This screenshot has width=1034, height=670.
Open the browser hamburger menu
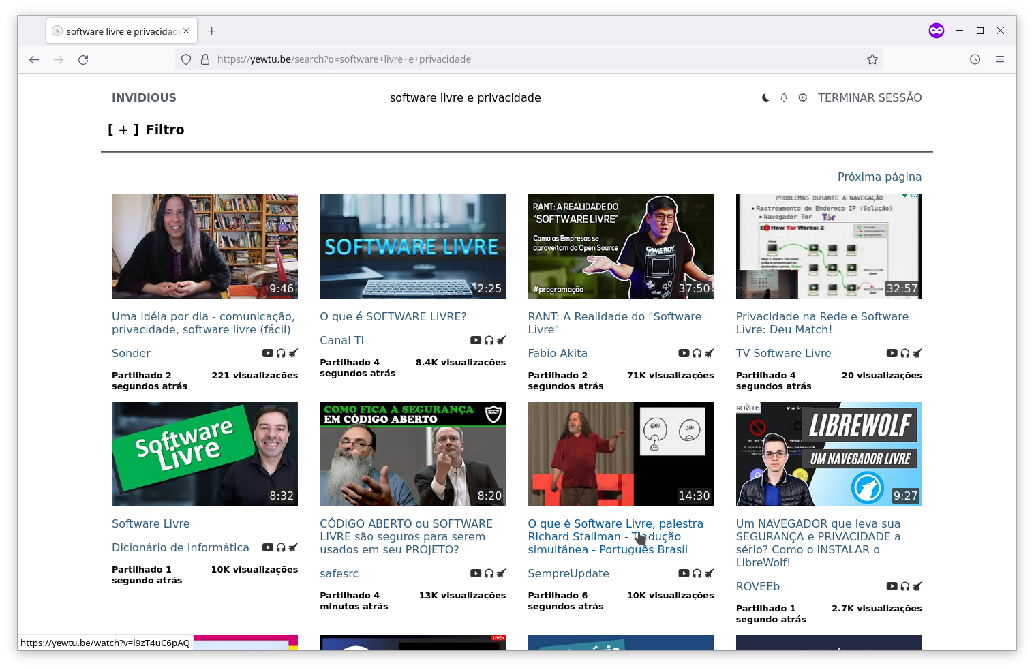(x=1000, y=59)
